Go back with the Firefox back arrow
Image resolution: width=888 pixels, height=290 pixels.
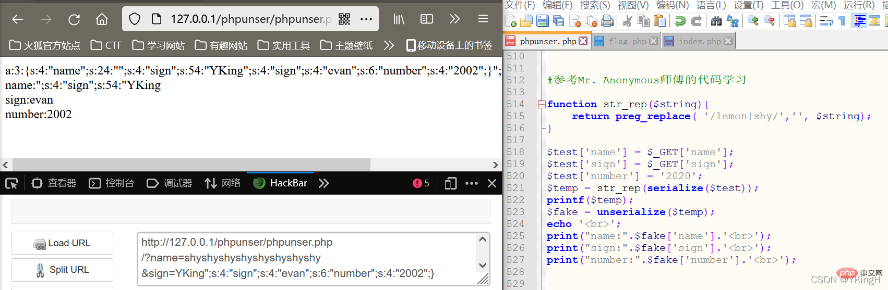tap(18, 19)
